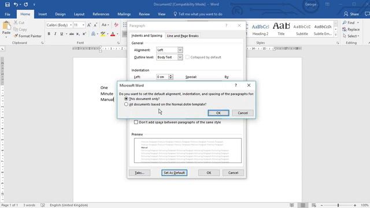
Task: Click the Tabs... button
Action: click(x=139, y=173)
